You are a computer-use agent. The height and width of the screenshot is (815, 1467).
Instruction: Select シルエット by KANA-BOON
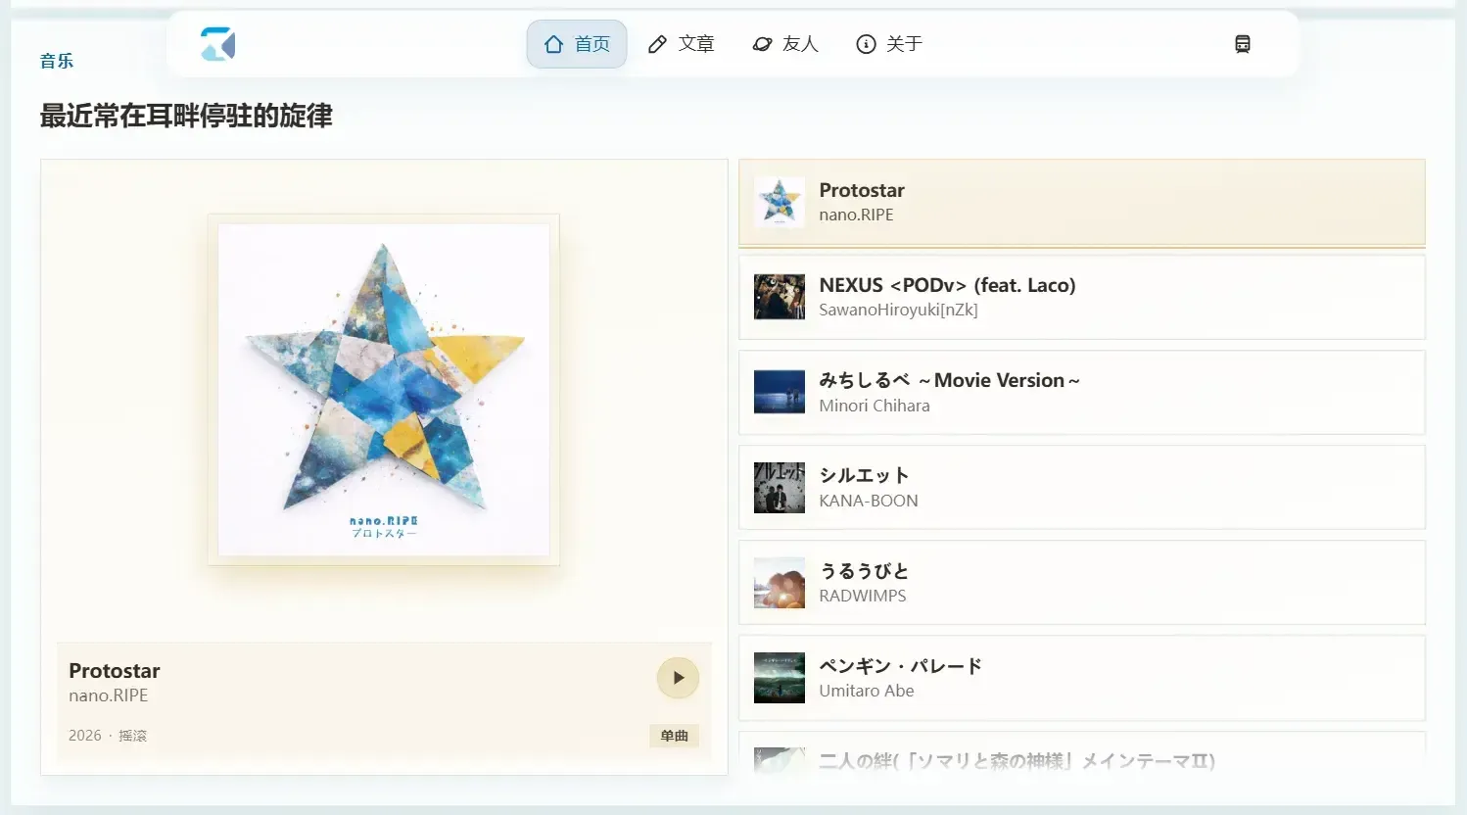(1082, 487)
